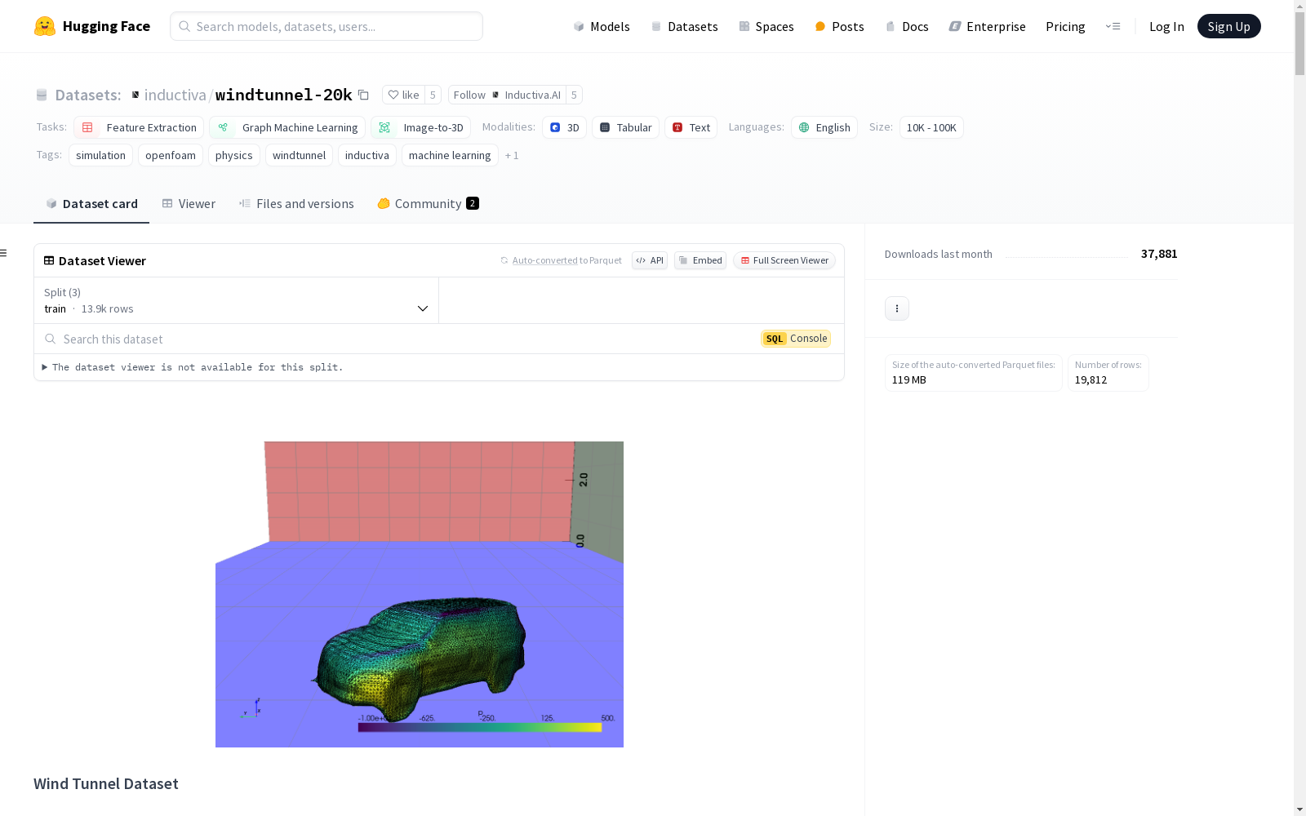Image resolution: width=1306 pixels, height=816 pixels.
Task: Click the Wind Tunnel Dataset heading
Action: (x=106, y=783)
